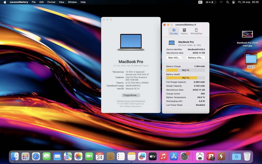The width and height of the screenshot is (262, 164).
Task: Click the MacBook image in About window
Action: 131,42
